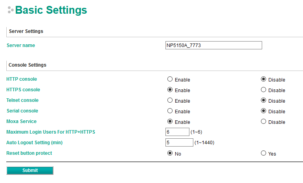Click the Submit button
Screen dimensions: 303x183
coord(30,170)
